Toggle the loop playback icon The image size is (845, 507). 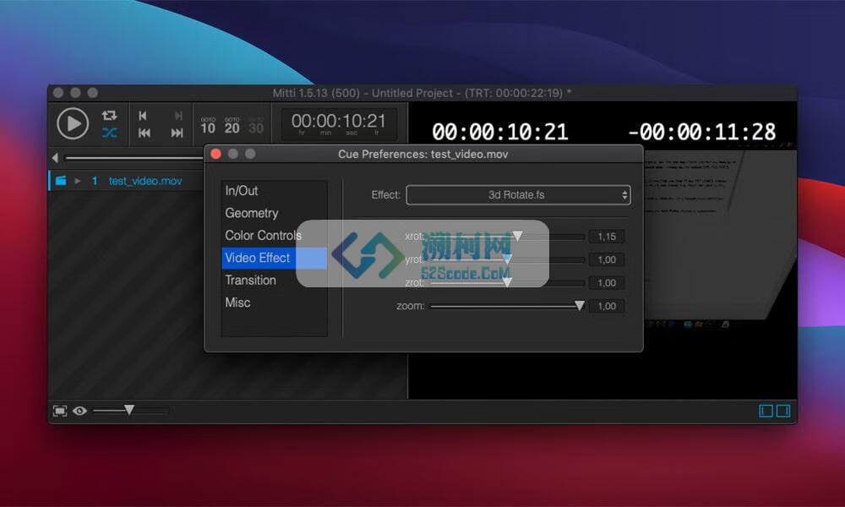[x=109, y=115]
